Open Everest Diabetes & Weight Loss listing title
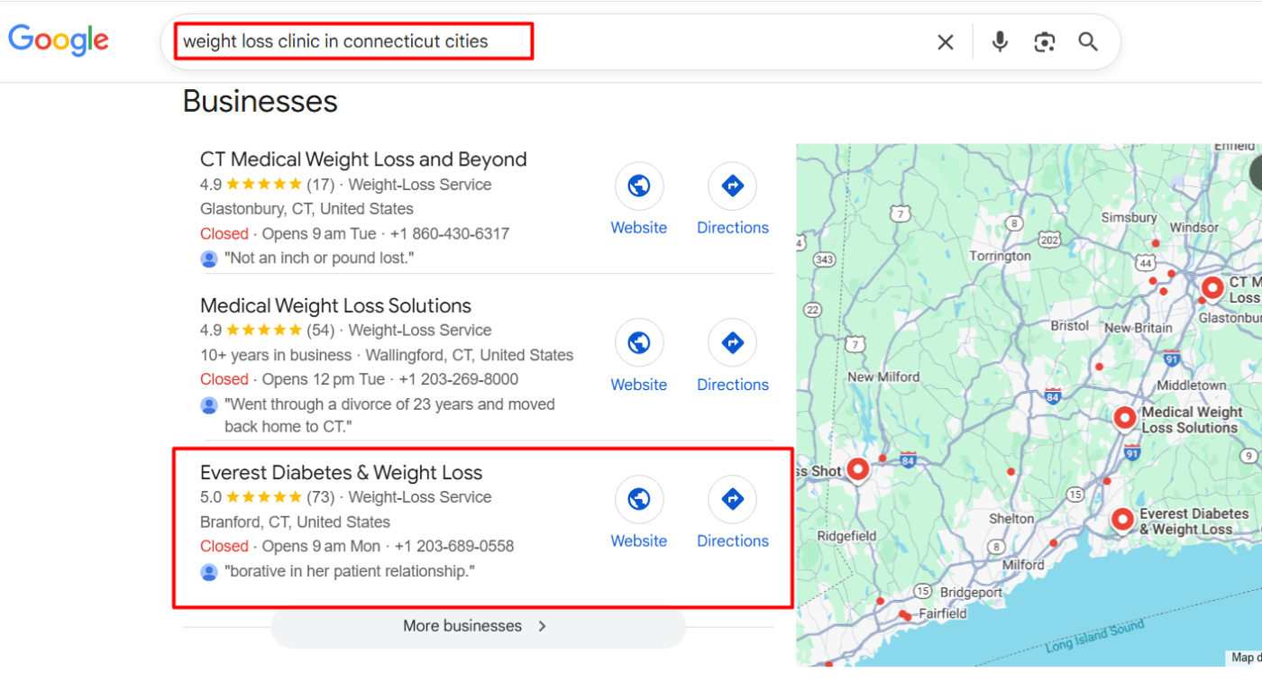This screenshot has height=690, width=1262. [x=341, y=473]
